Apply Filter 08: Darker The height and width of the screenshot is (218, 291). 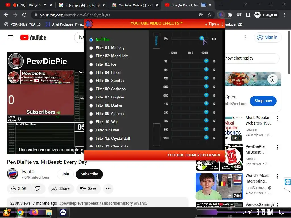tap(91, 106)
